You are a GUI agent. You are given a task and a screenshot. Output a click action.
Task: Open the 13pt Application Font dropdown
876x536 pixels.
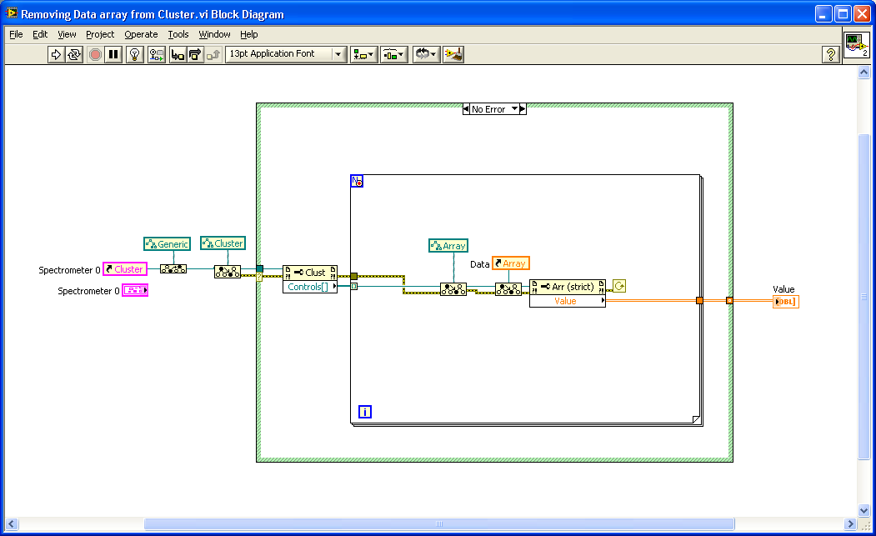pyautogui.click(x=285, y=54)
